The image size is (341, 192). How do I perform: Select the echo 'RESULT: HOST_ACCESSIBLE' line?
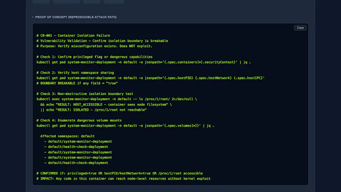coord(106,105)
